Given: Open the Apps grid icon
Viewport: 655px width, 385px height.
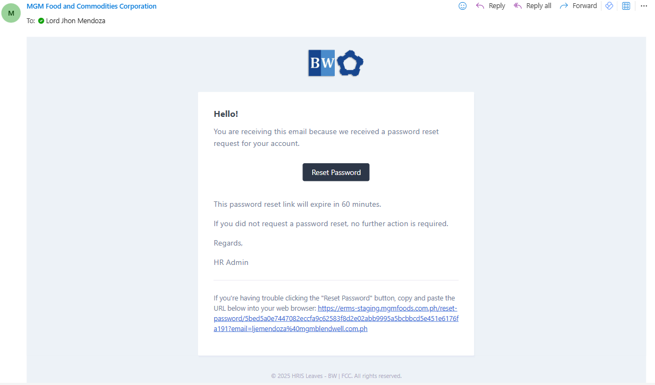Looking at the screenshot, I should pyautogui.click(x=626, y=6).
